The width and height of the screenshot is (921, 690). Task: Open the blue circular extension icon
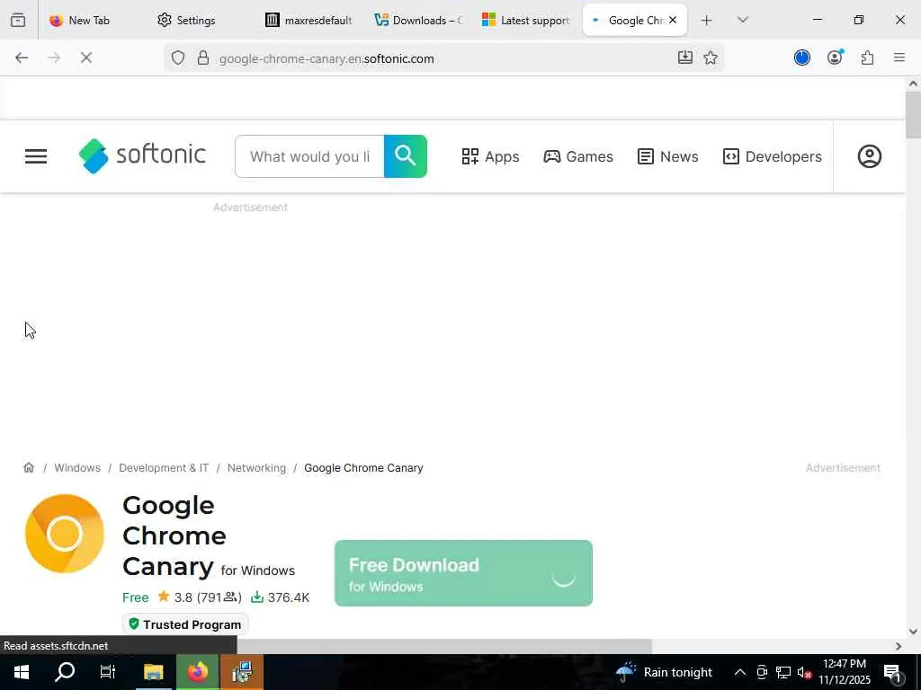(x=801, y=57)
